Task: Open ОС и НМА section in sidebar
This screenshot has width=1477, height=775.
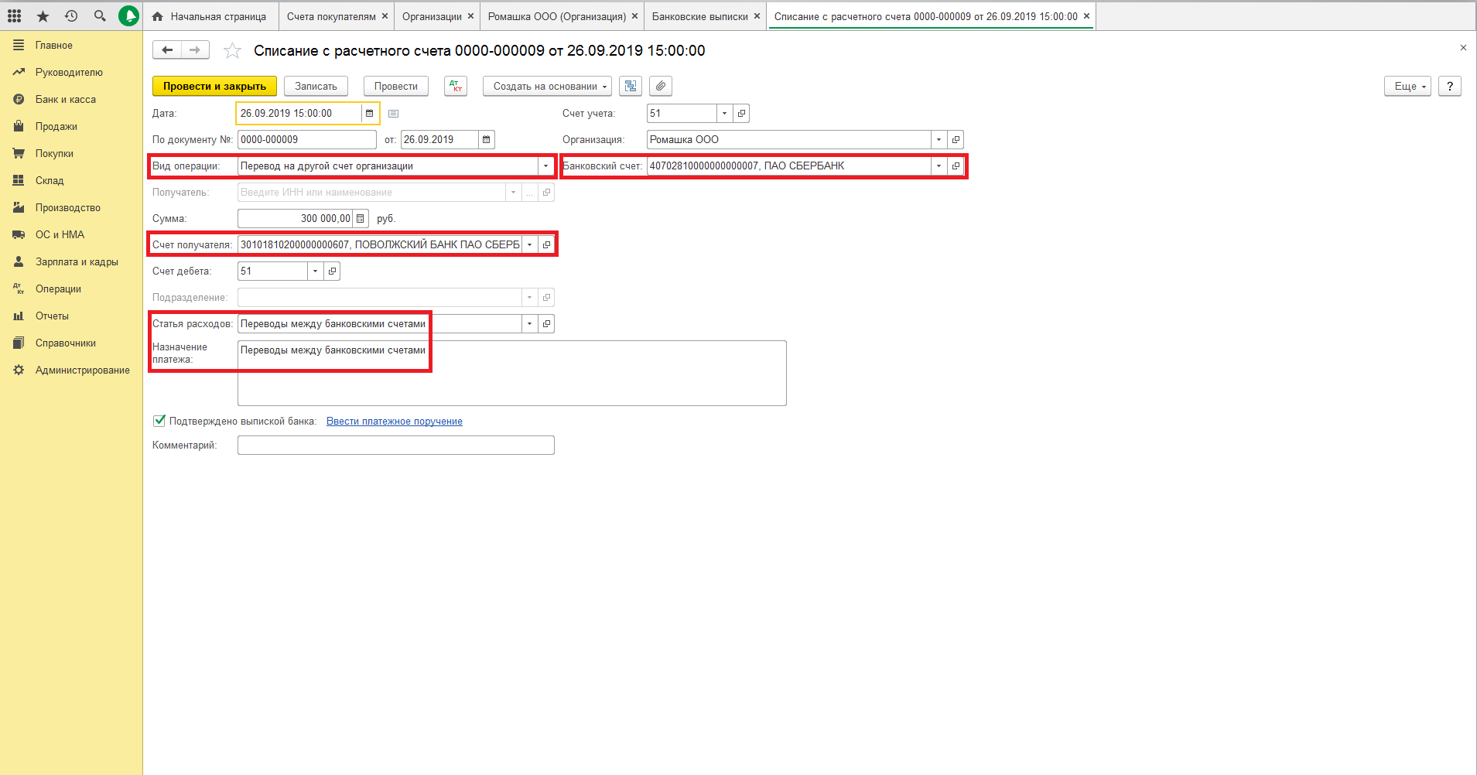Action: [60, 234]
